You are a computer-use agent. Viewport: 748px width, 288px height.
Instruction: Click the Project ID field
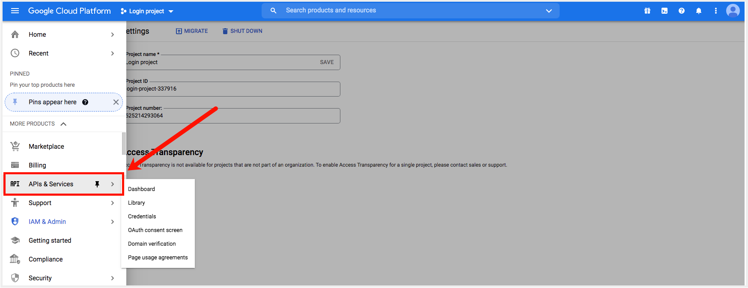tap(233, 89)
